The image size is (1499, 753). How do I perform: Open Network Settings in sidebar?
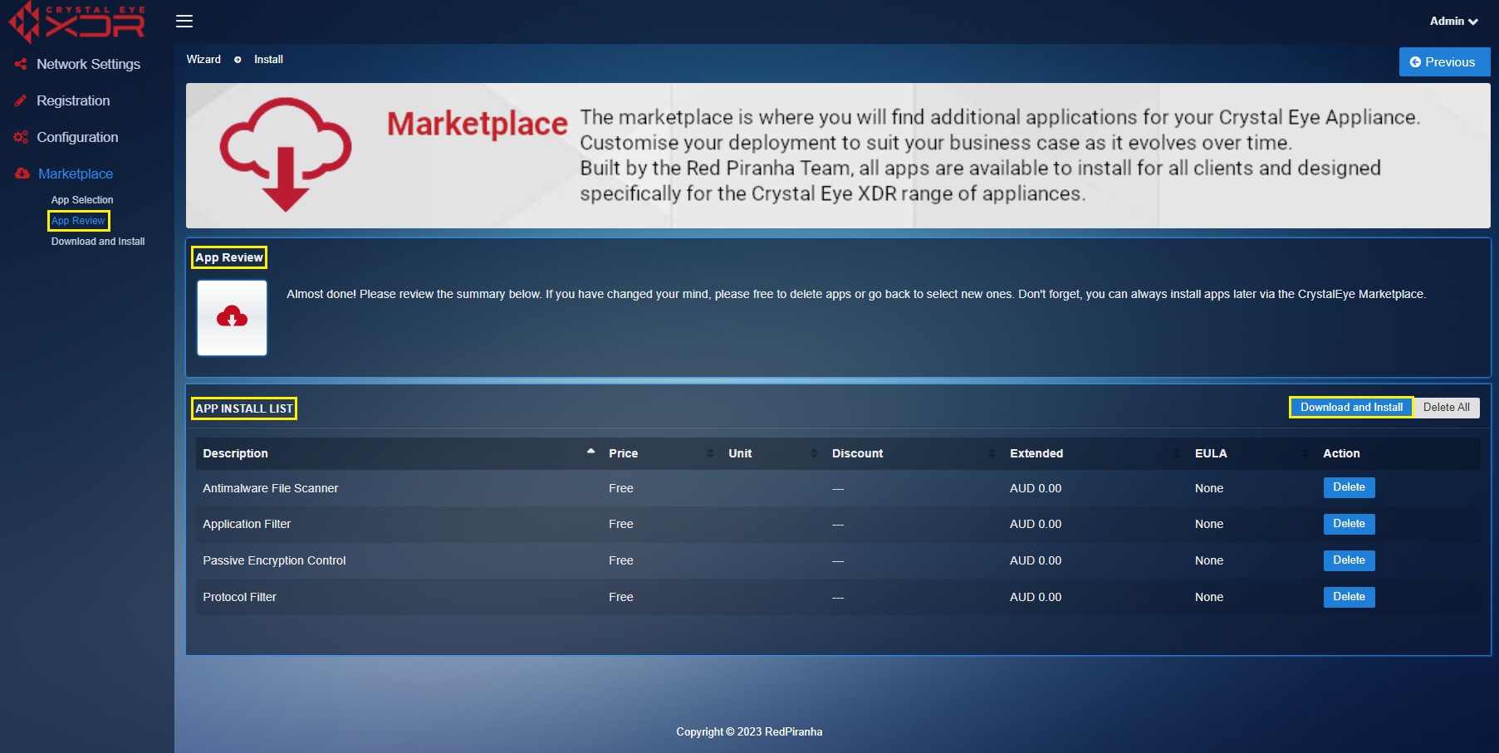tap(88, 64)
